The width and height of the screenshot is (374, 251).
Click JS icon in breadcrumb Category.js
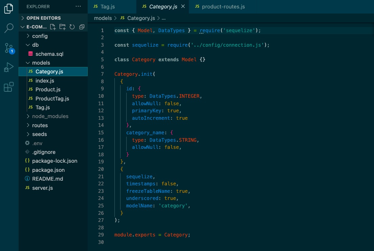pyautogui.click(x=123, y=18)
